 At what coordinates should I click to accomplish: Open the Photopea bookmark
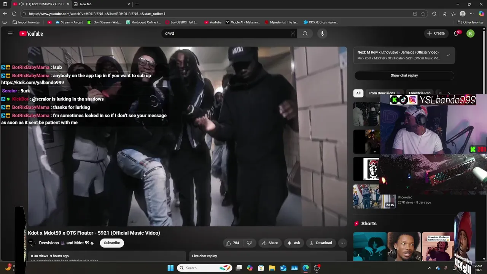coord(143,22)
